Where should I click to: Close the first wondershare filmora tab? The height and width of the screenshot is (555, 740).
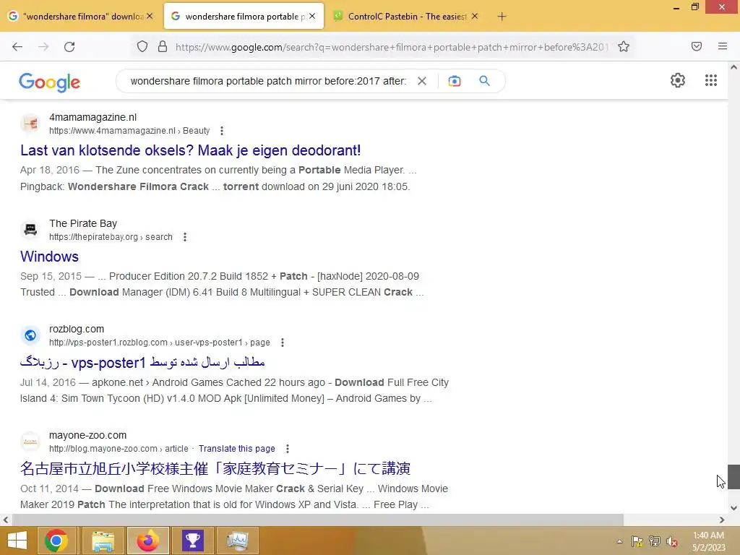[x=150, y=16]
